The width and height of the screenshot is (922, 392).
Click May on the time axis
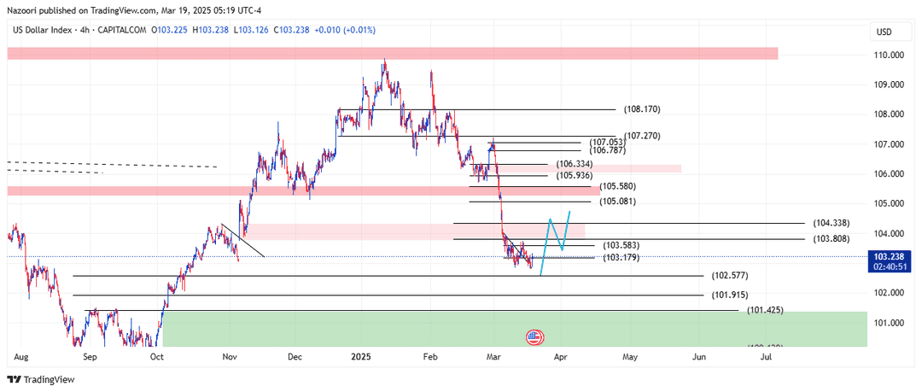tap(630, 357)
